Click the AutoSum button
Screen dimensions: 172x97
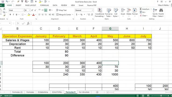point(145,9)
